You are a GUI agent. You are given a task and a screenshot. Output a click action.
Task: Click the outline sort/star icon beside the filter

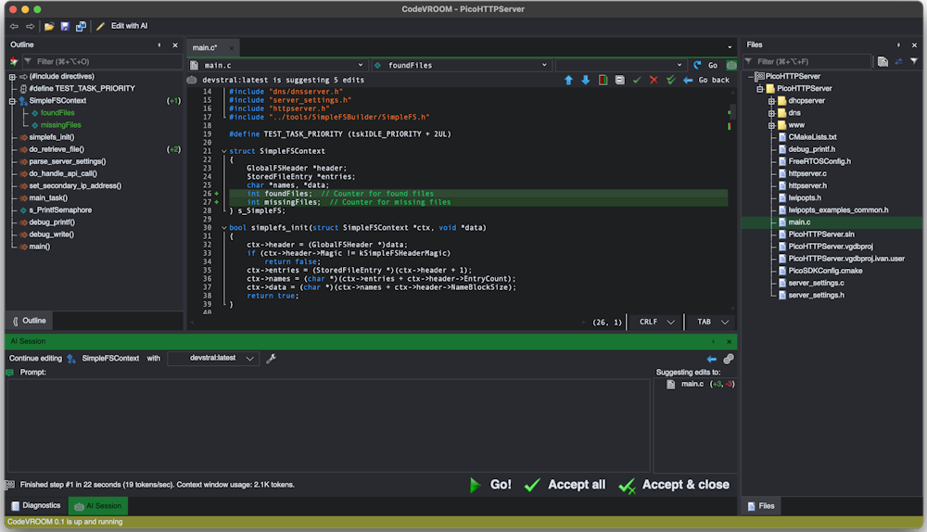click(x=14, y=61)
